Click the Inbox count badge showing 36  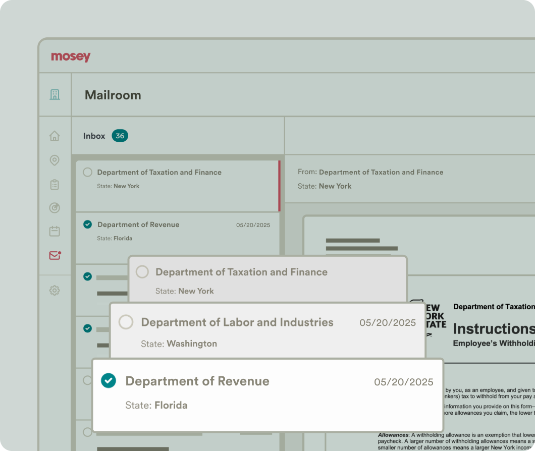pyautogui.click(x=120, y=136)
